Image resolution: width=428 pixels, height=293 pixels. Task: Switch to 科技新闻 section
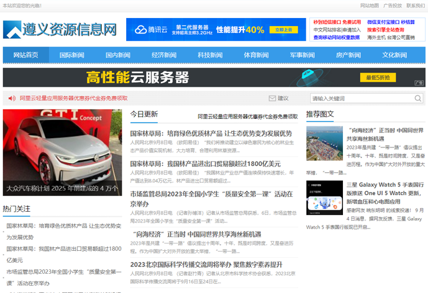[x=210, y=55]
